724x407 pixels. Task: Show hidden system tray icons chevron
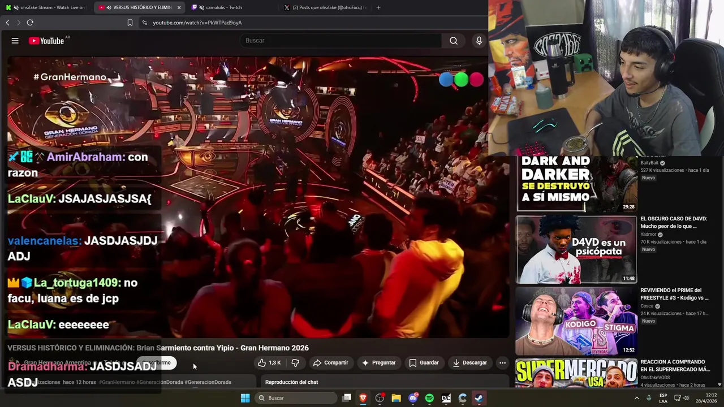(636, 398)
